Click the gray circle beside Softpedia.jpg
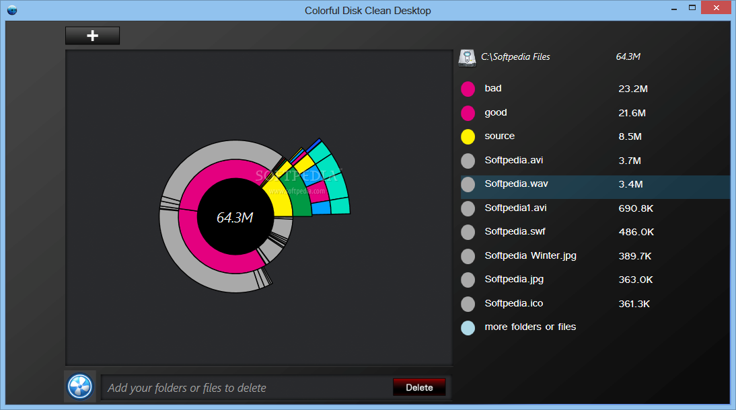 coord(468,280)
